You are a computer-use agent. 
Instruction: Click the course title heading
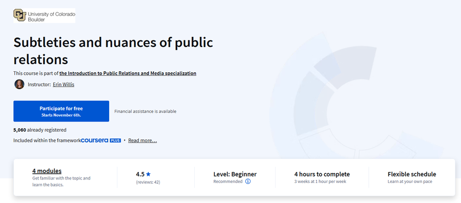[113, 51]
